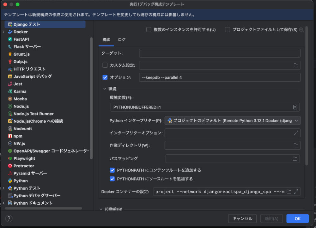Tick the カスタム設定 checkbox
Viewport: 316px width, 228px height.
click(x=105, y=65)
